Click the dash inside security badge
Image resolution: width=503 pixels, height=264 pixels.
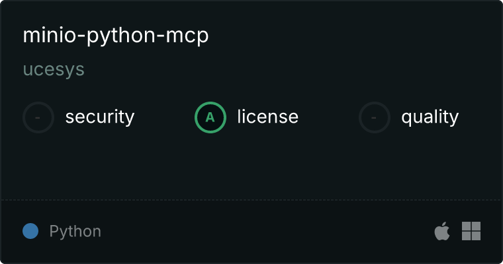coord(38,117)
